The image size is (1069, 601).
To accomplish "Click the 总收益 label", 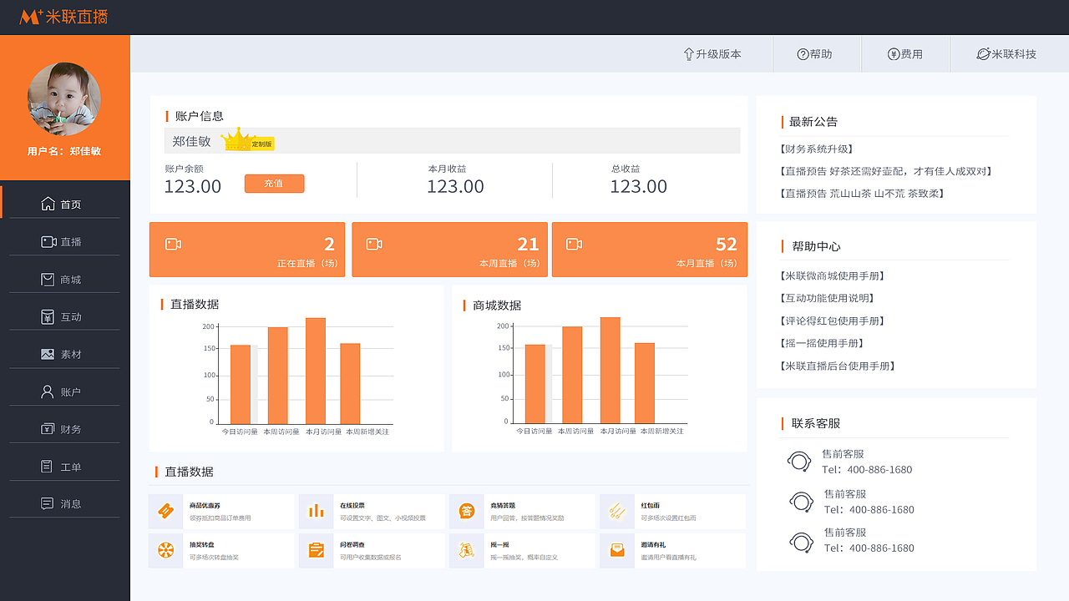I will (x=626, y=169).
